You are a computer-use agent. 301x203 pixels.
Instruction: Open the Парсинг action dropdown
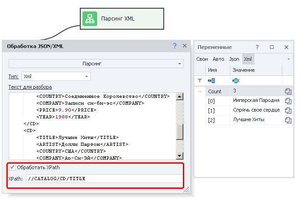[x=96, y=64]
